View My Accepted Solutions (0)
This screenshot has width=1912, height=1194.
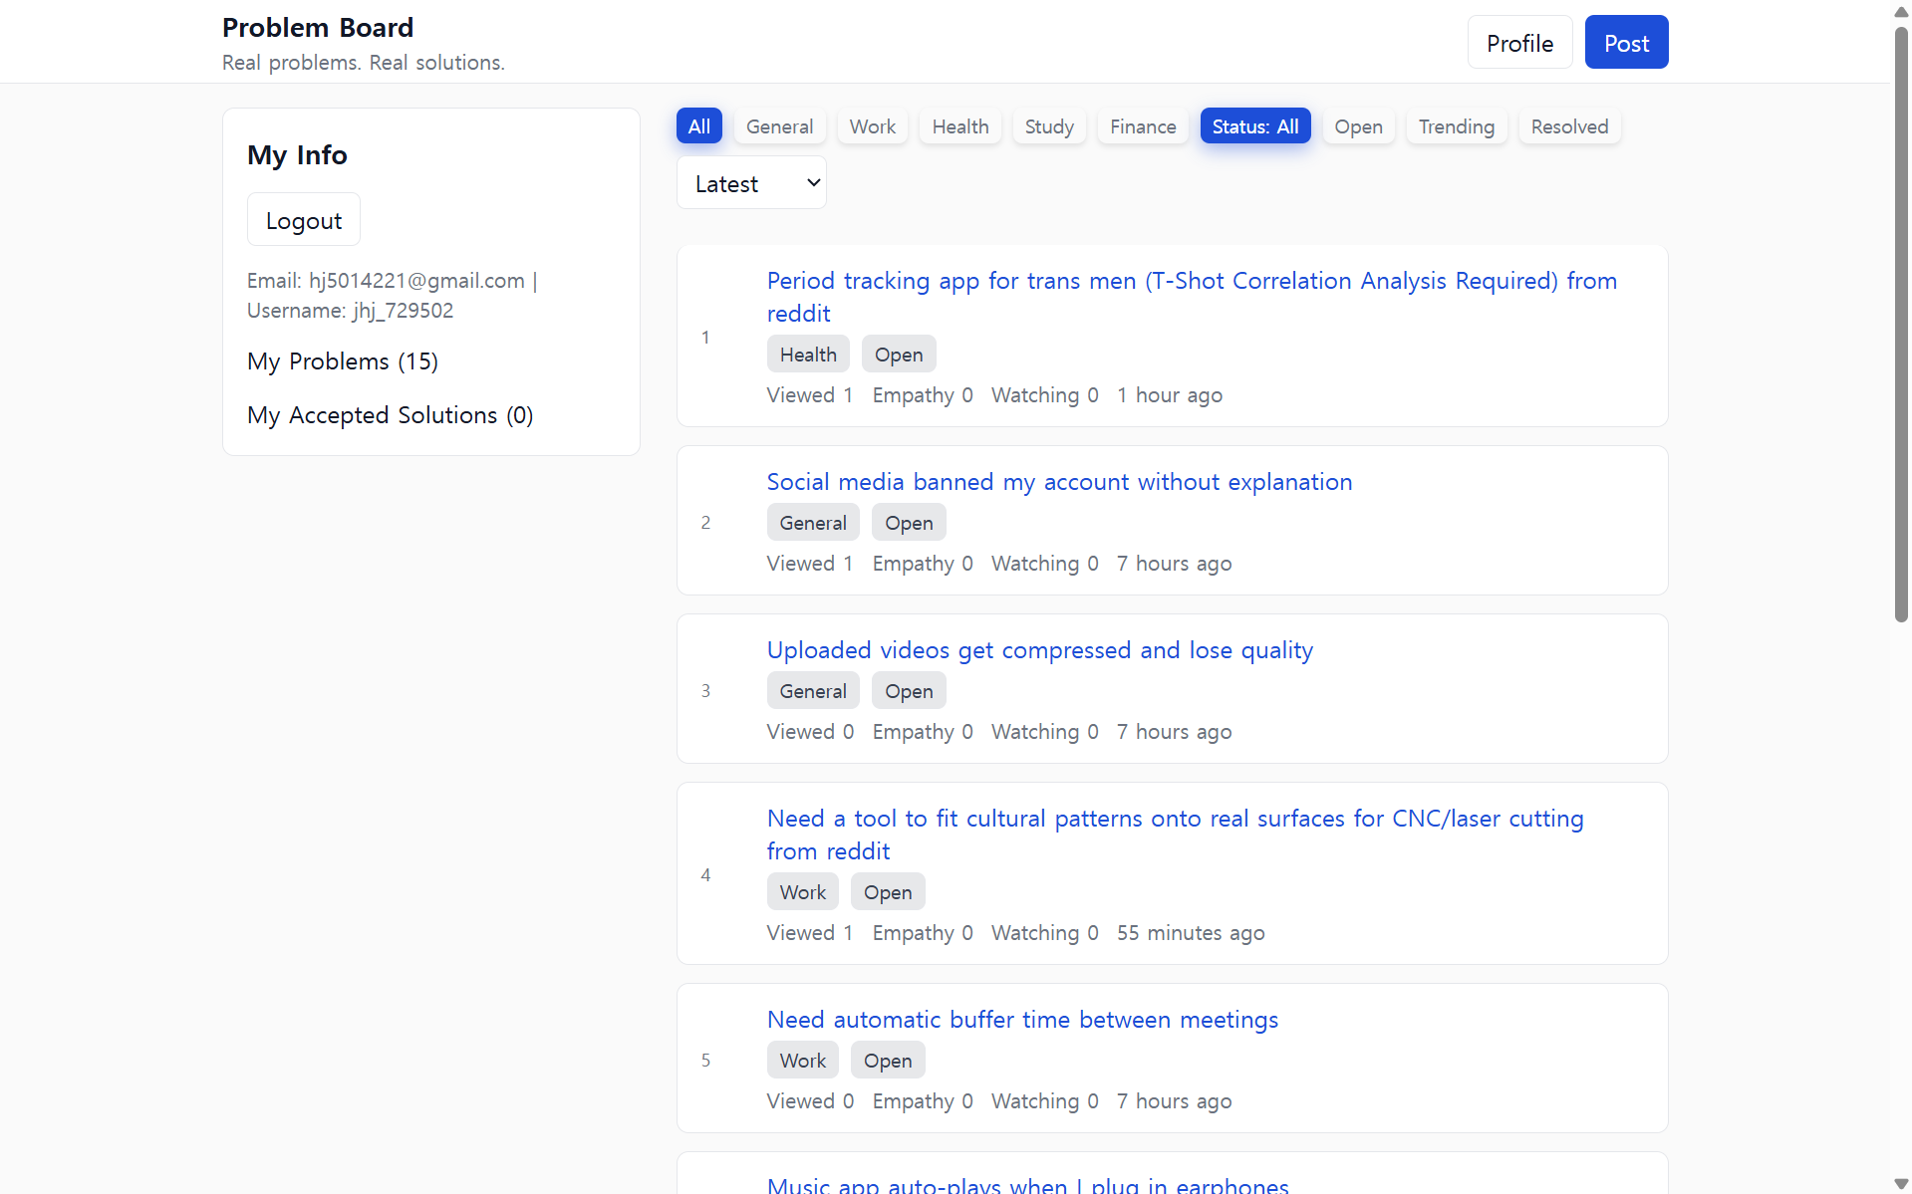coord(390,415)
